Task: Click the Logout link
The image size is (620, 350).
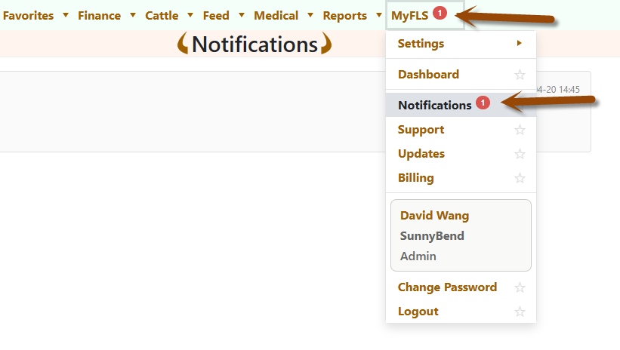Action: point(418,312)
